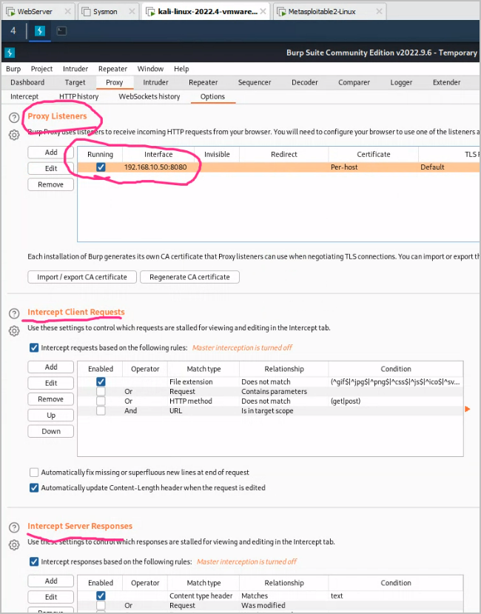This screenshot has width=481, height=614.
Task: Open the terminal icon in Kali panel
Action: coord(61,30)
